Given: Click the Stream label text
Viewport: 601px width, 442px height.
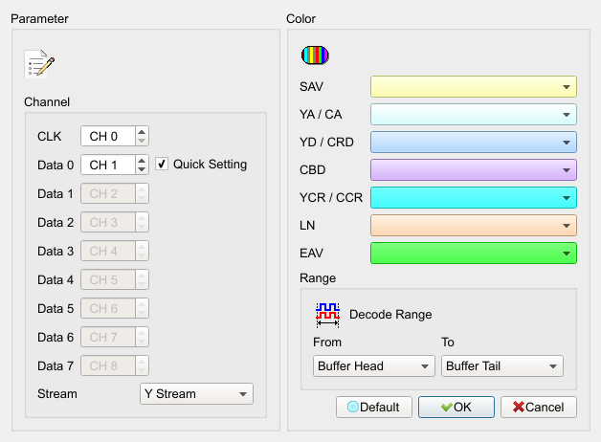Looking at the screenshot, I should tap(57, 394).
